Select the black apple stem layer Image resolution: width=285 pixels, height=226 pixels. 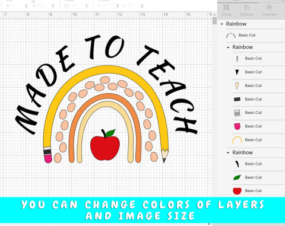click(258, 164)
